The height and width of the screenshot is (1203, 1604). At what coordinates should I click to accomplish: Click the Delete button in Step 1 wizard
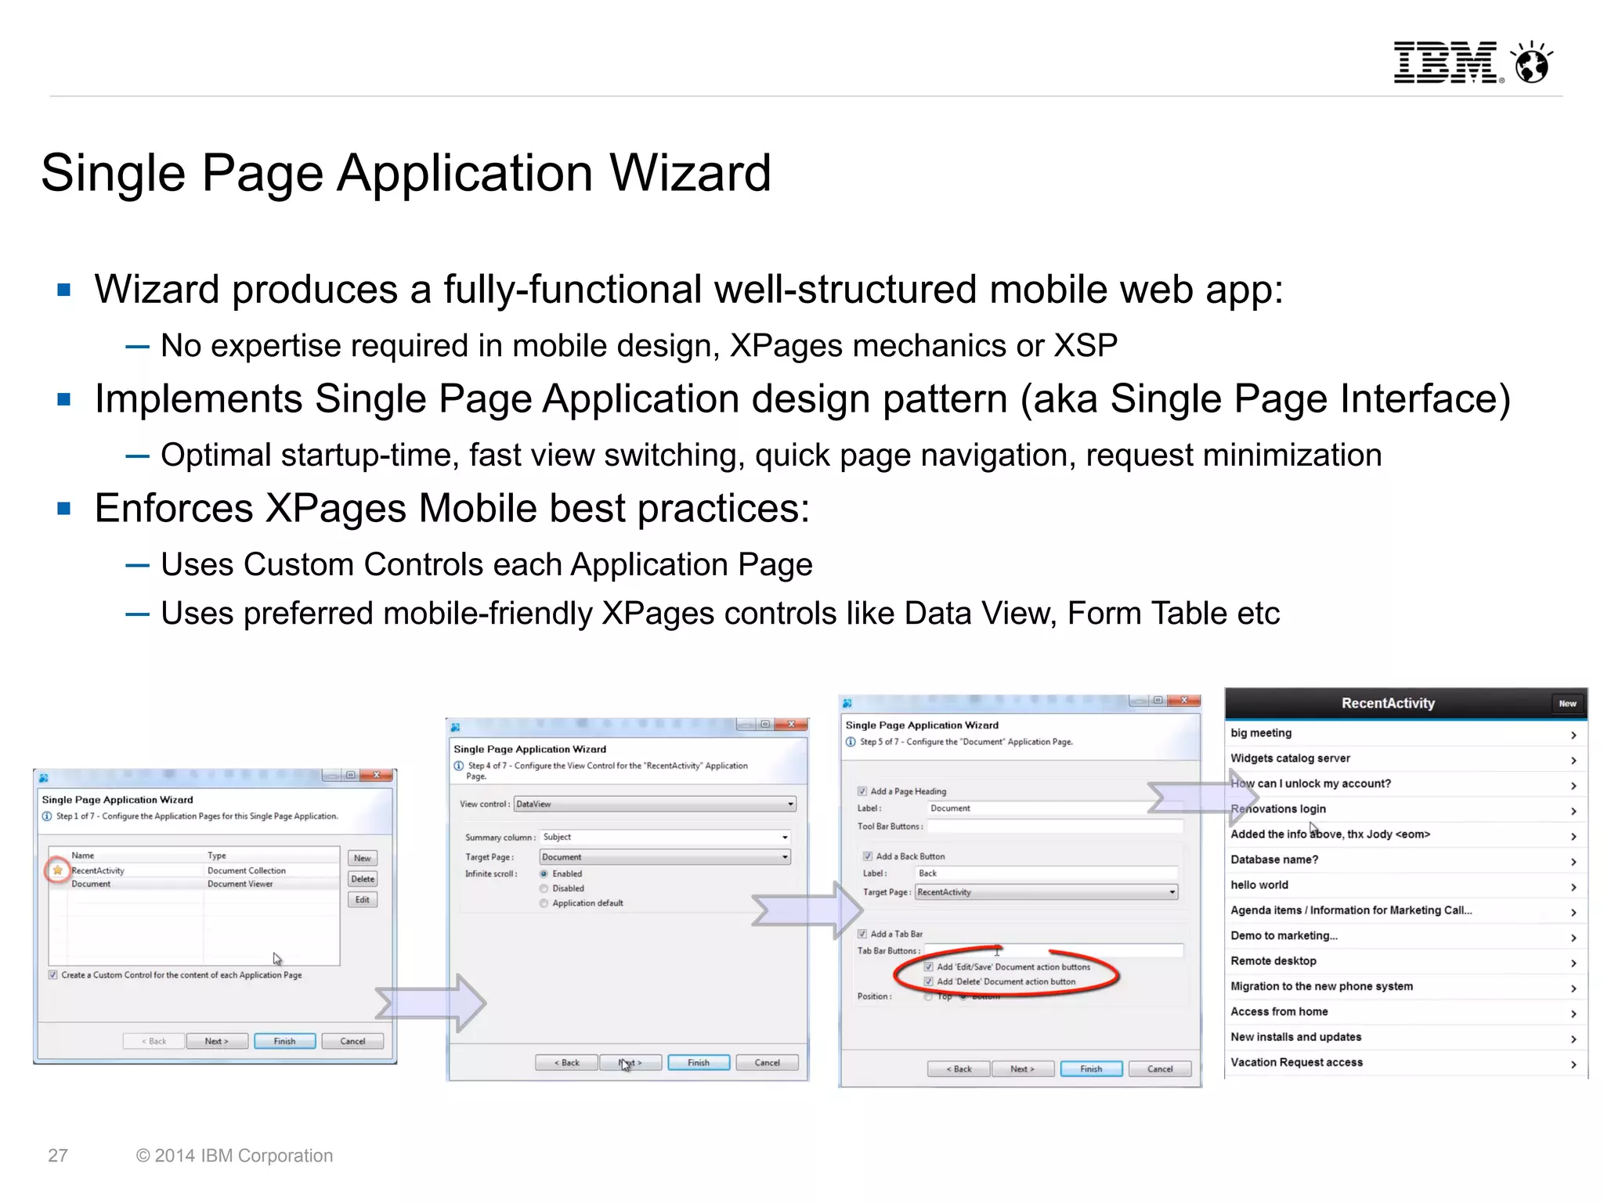[x=363, y=879]
